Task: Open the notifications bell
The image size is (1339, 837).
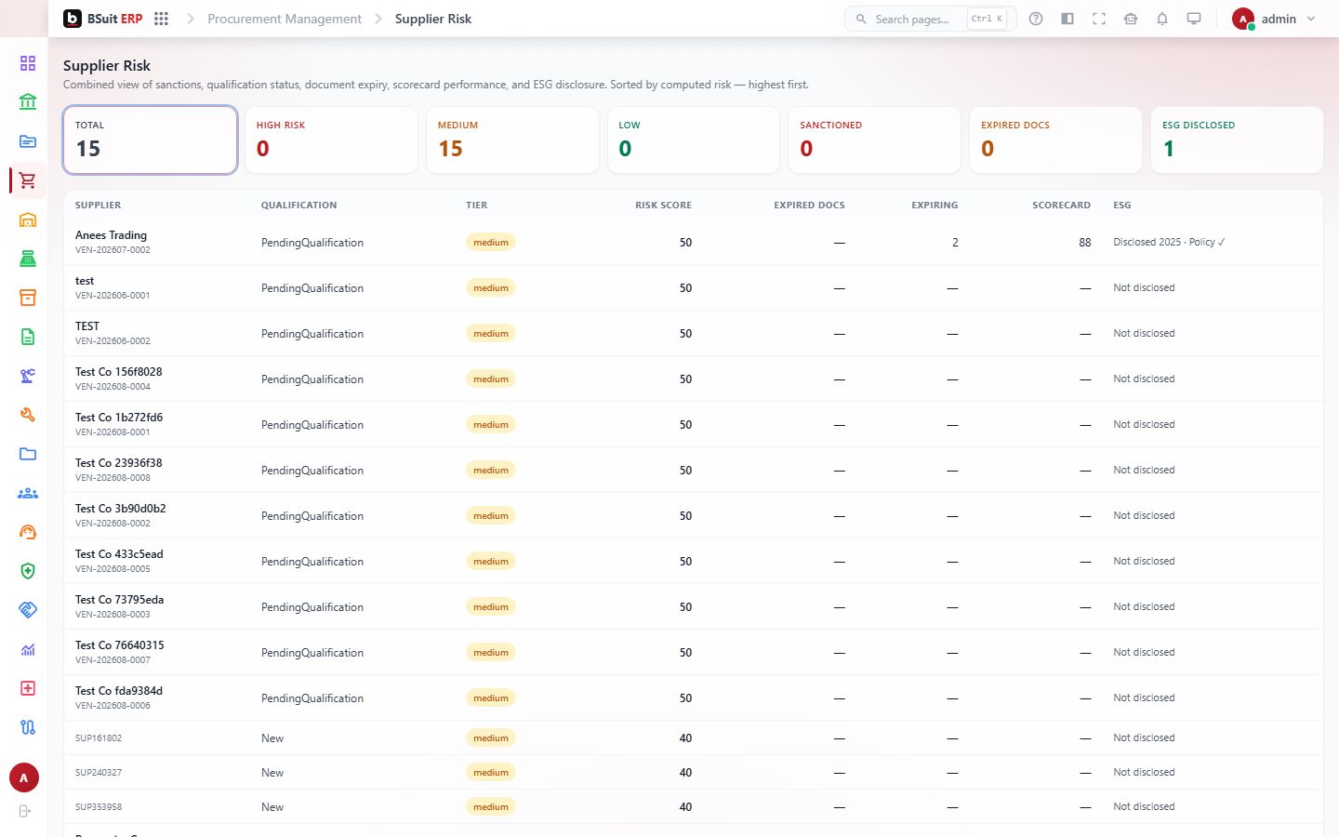Action: 1162,19
